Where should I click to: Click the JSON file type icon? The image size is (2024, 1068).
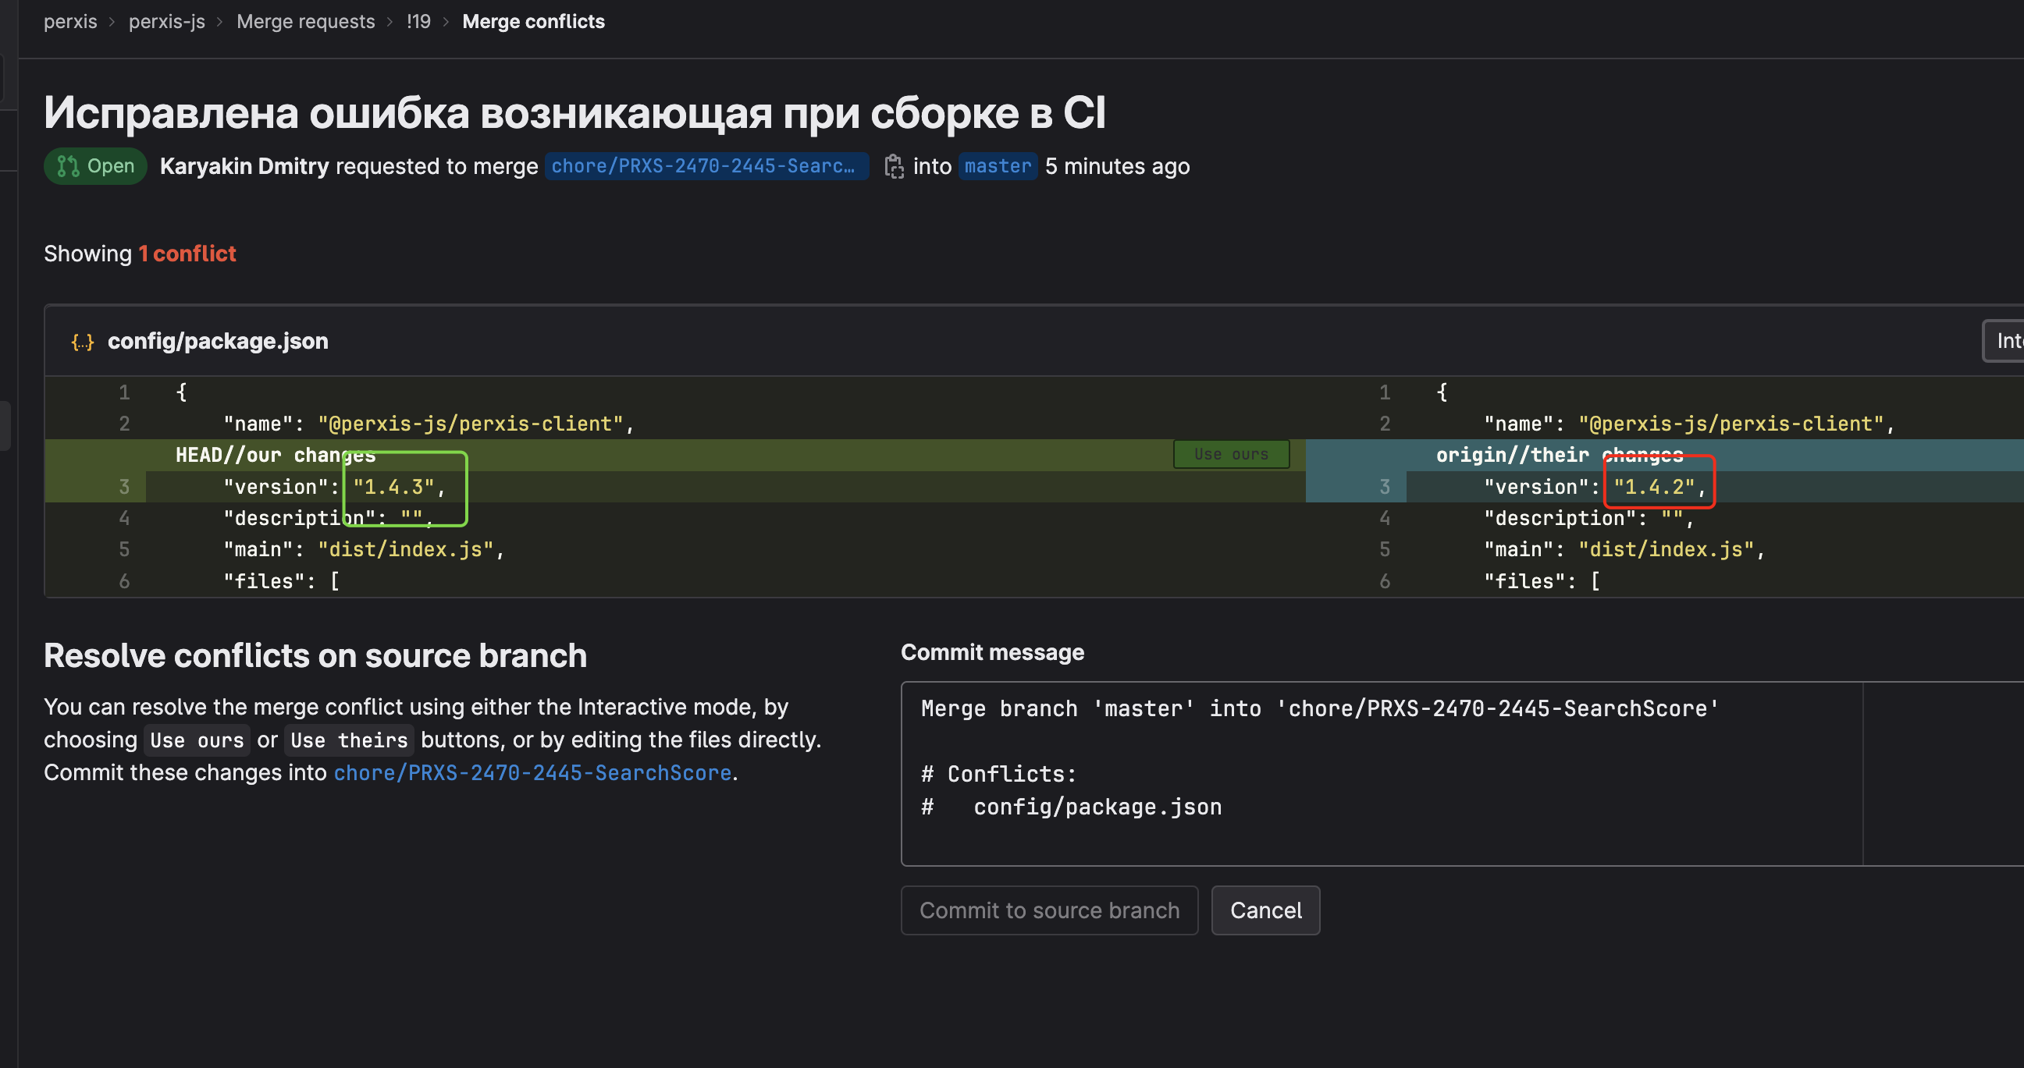(83, 342)
